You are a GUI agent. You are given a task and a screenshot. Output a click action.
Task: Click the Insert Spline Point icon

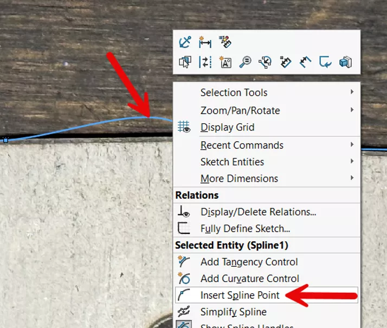[x=184, y=295]
